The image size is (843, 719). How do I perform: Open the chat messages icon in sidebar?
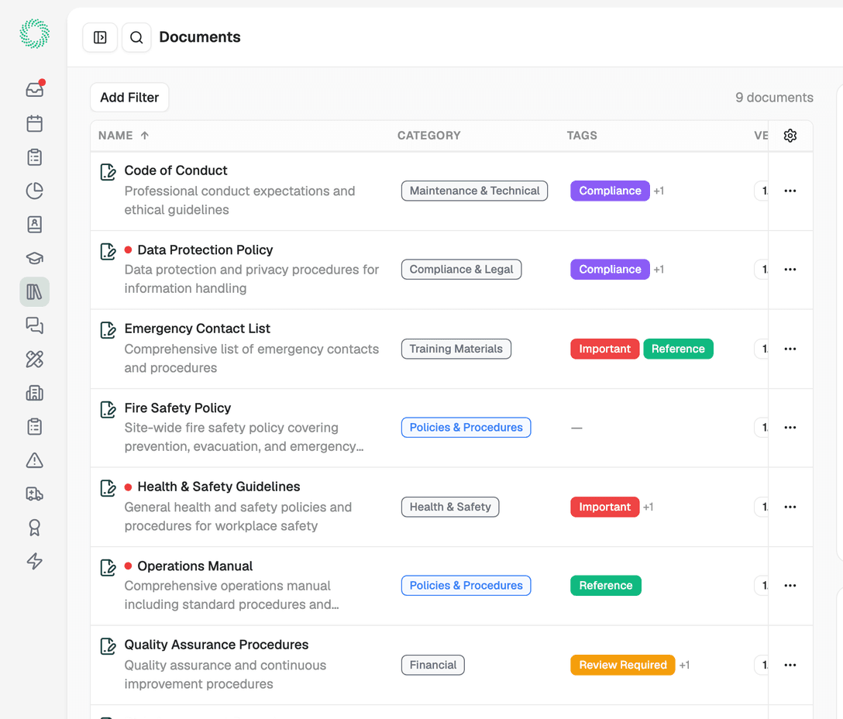34,325
